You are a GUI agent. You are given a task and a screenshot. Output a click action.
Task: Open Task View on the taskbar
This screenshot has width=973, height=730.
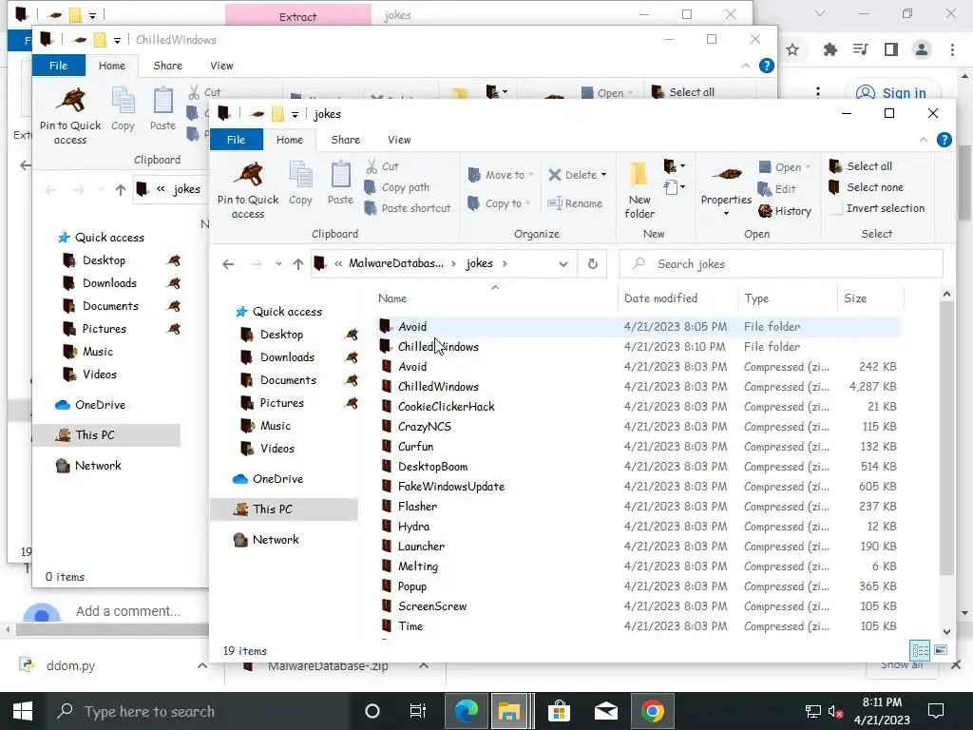click(x=418, y=711)
